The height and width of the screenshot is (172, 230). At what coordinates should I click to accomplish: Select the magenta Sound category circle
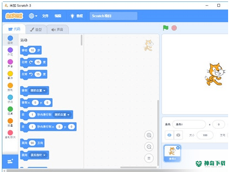[x=10, y=62]
